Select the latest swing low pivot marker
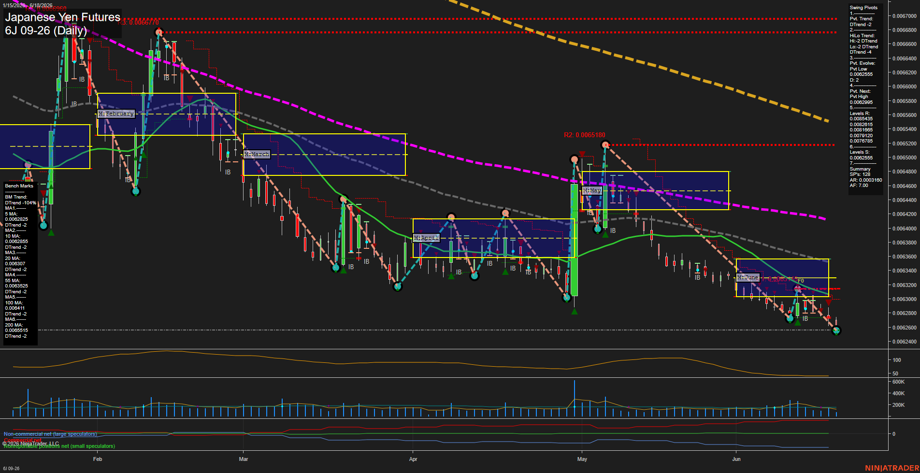The image size is (920, 473). pyautogui.click(x=837, y=330)
